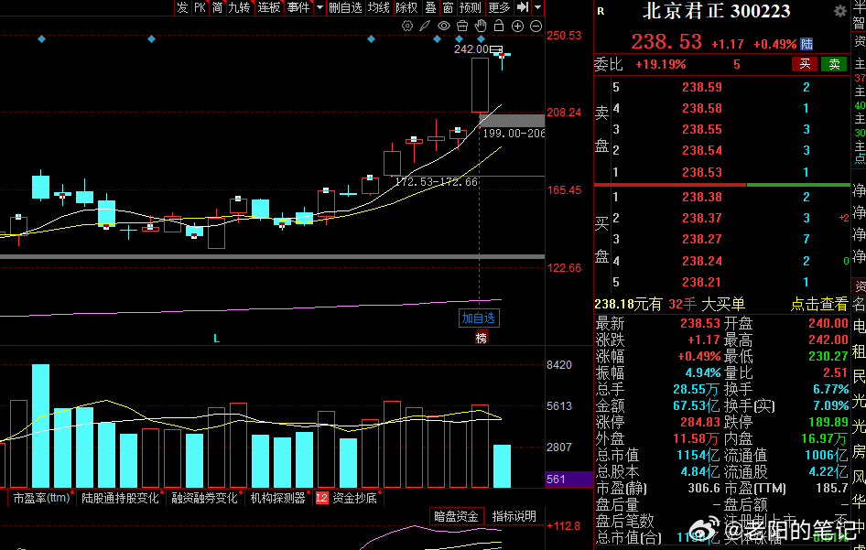Click the bid-1 price 238.38
The width and height of the screenshot is (866, 550).
[x=701, y=197]
